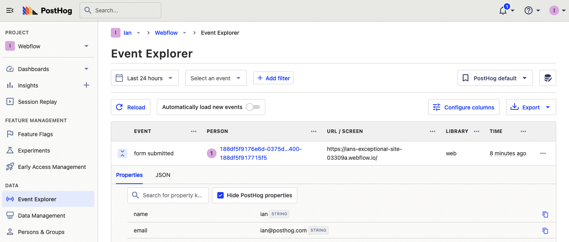Viewport: 569px width, 242px height.
Task: Open the form submitted row's more options
Action: [543, 153]
